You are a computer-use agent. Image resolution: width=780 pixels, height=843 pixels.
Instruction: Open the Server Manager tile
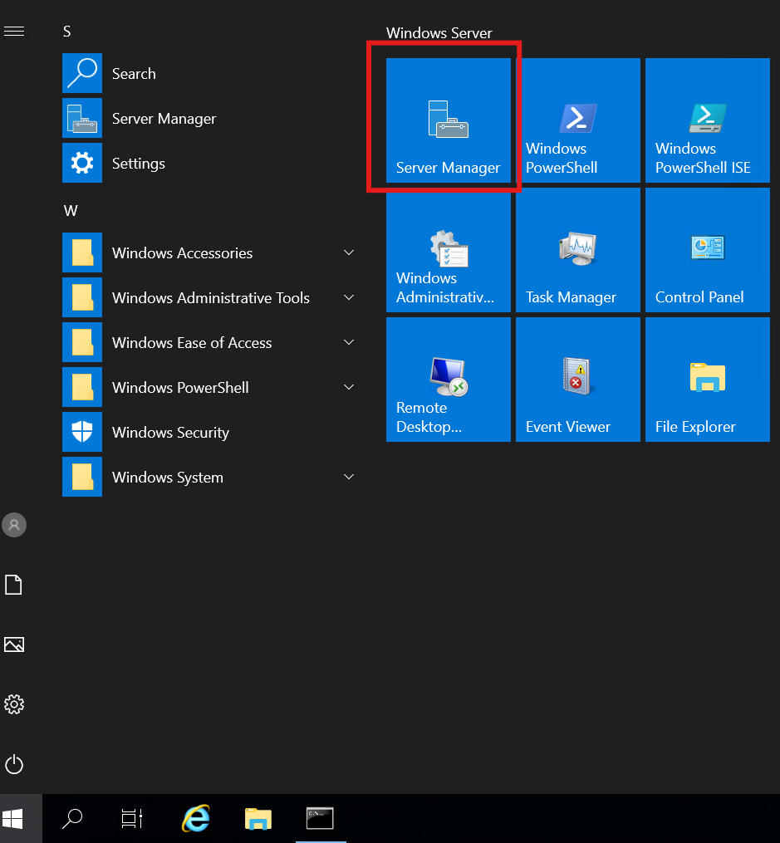tap(448, 121)
